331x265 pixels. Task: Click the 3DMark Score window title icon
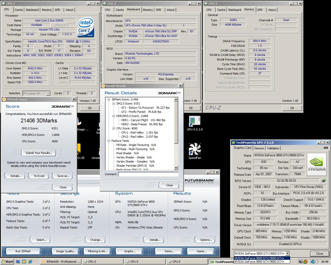pos(4,99)
